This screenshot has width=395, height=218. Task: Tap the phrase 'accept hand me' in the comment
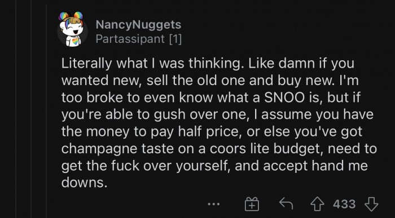tap(313, 166)
